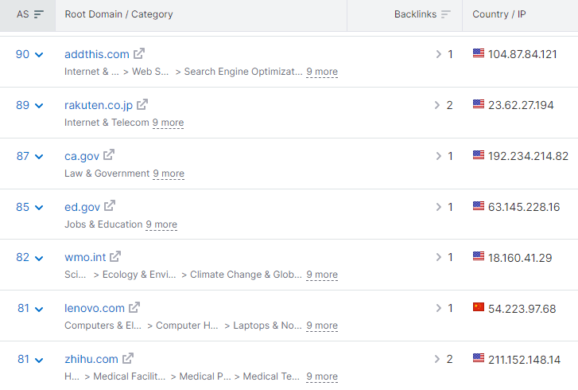Click 'Laptops & No...' category text
Viewport: 578px width, 390px height.
pyautogui.click(x=267, y=326)
